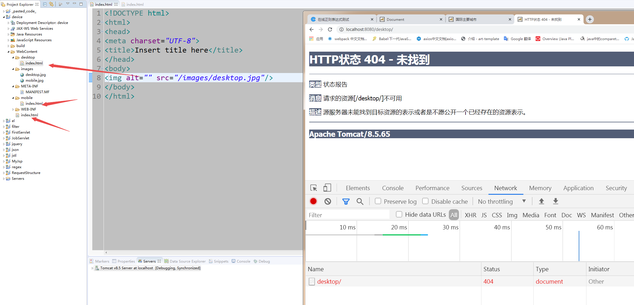634x305 pixels.
Task: Toggle the DevTools device toolbar
Action: tap(327, 188)
